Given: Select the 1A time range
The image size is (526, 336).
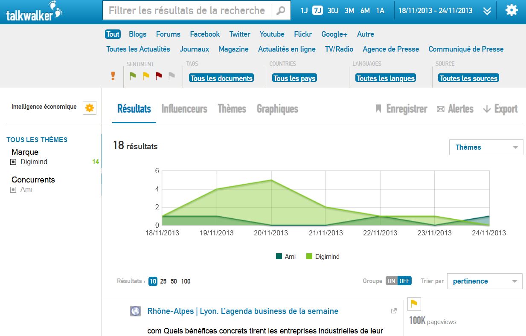Looking at the screenshot, I should click(x=380, y=11).
